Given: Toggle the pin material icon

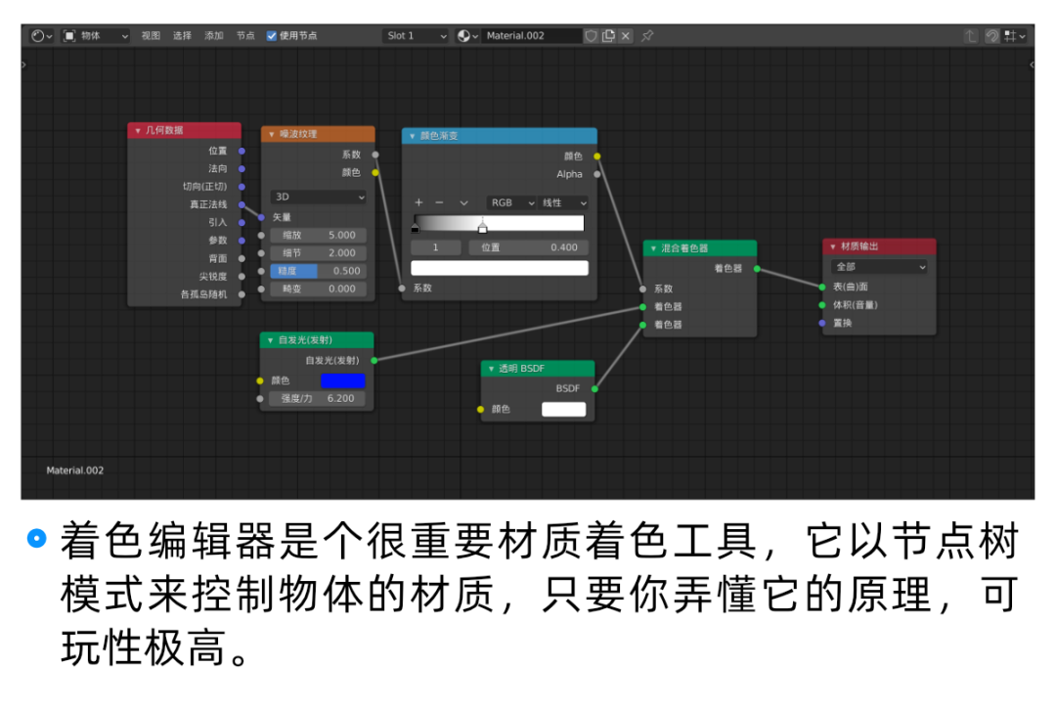Looking at the screenshot, I should pyautogui.click(x=647, y=36).
